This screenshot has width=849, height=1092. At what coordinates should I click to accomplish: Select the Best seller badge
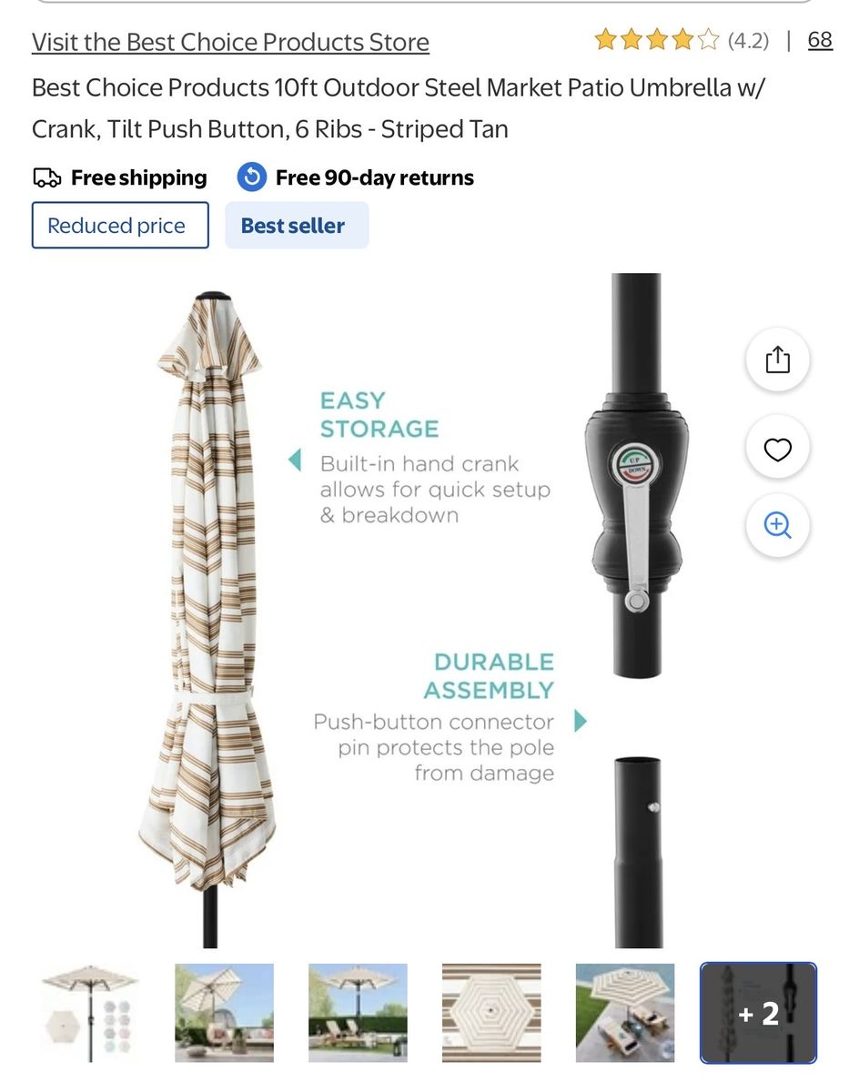coord(297,226)
